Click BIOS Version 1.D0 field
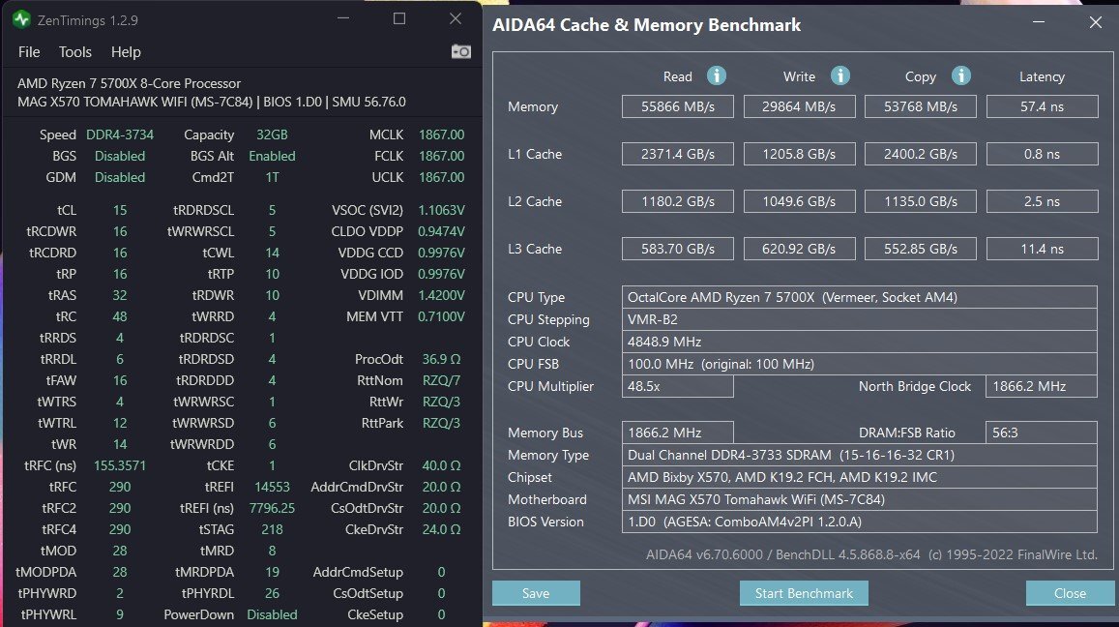 [859, 522]
